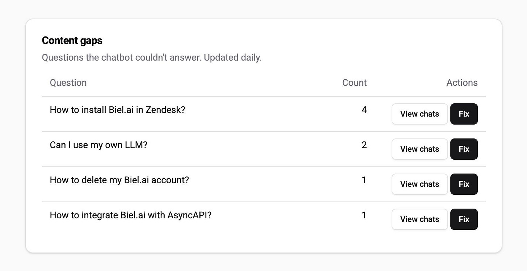
Task: Click the 'Updated daily' description text
Action: [232, 57]
